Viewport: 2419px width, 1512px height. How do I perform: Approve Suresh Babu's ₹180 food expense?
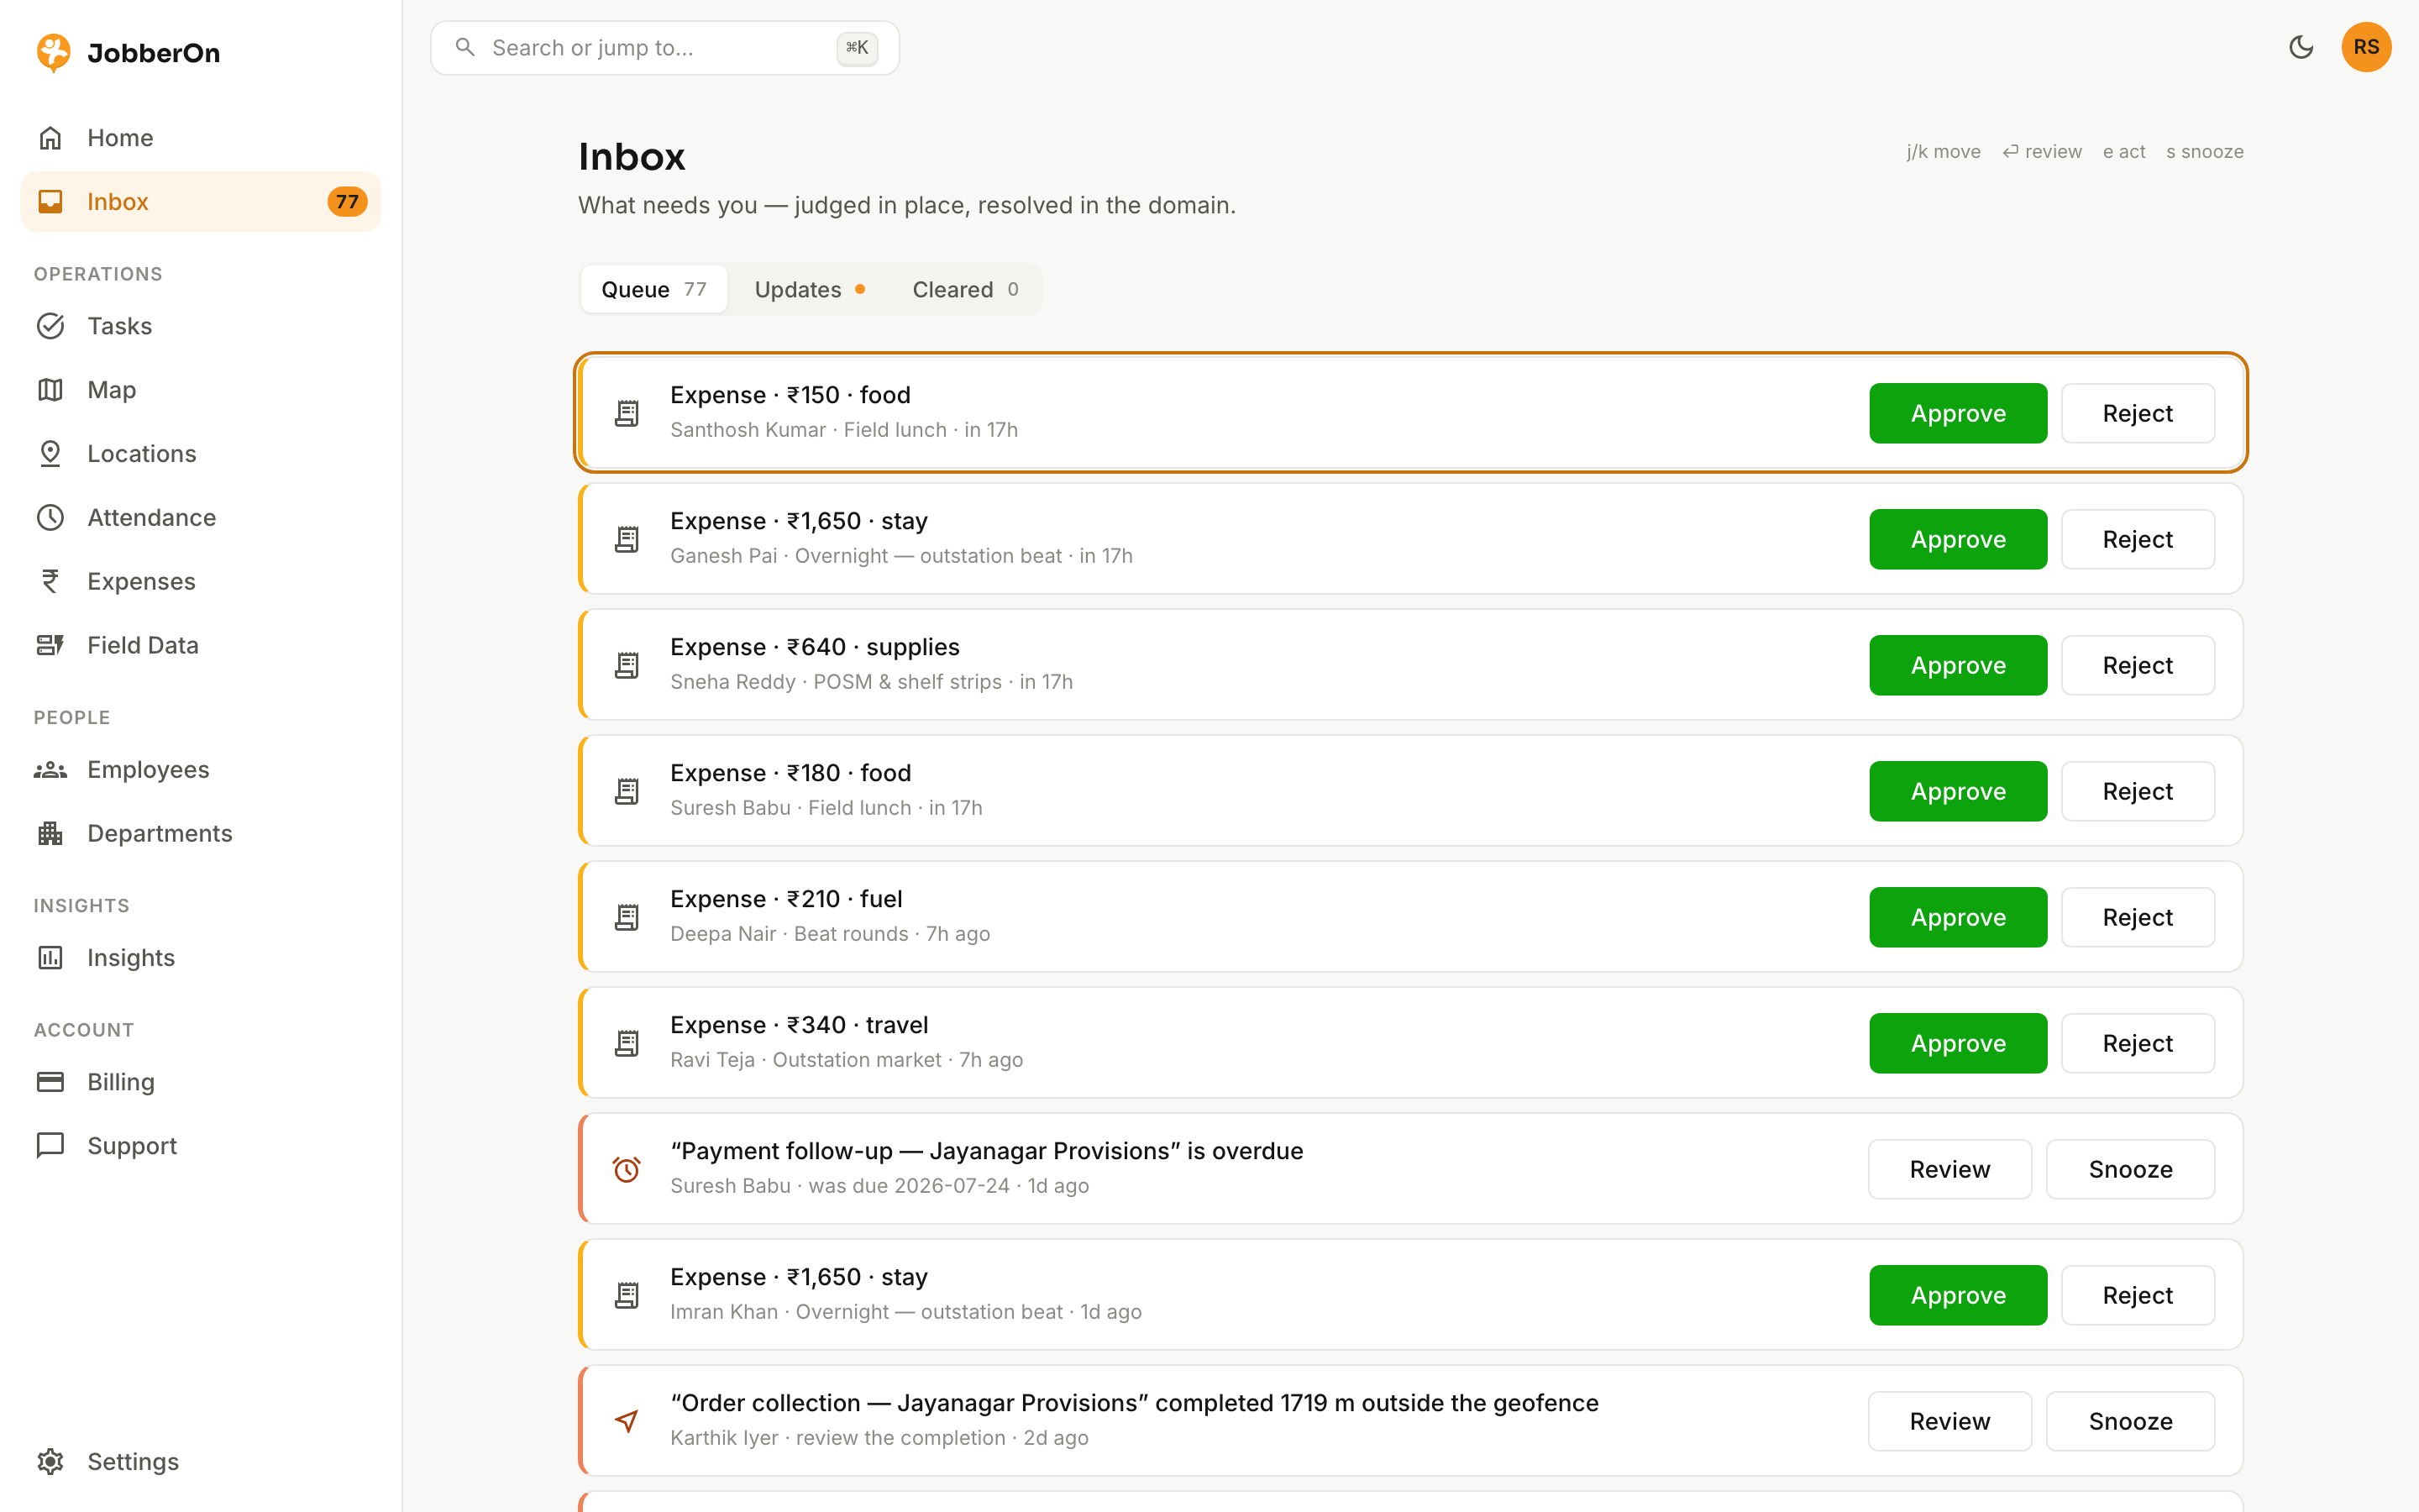point(1958,791)
